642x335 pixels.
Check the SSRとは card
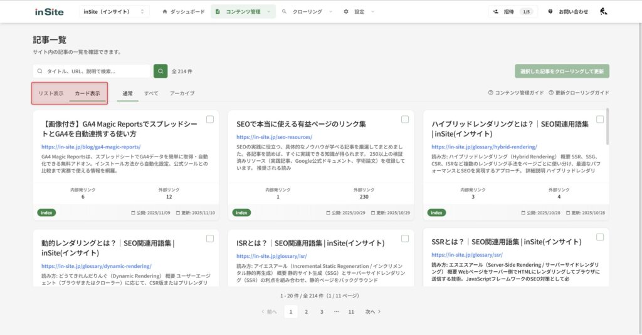coord(600,237)
